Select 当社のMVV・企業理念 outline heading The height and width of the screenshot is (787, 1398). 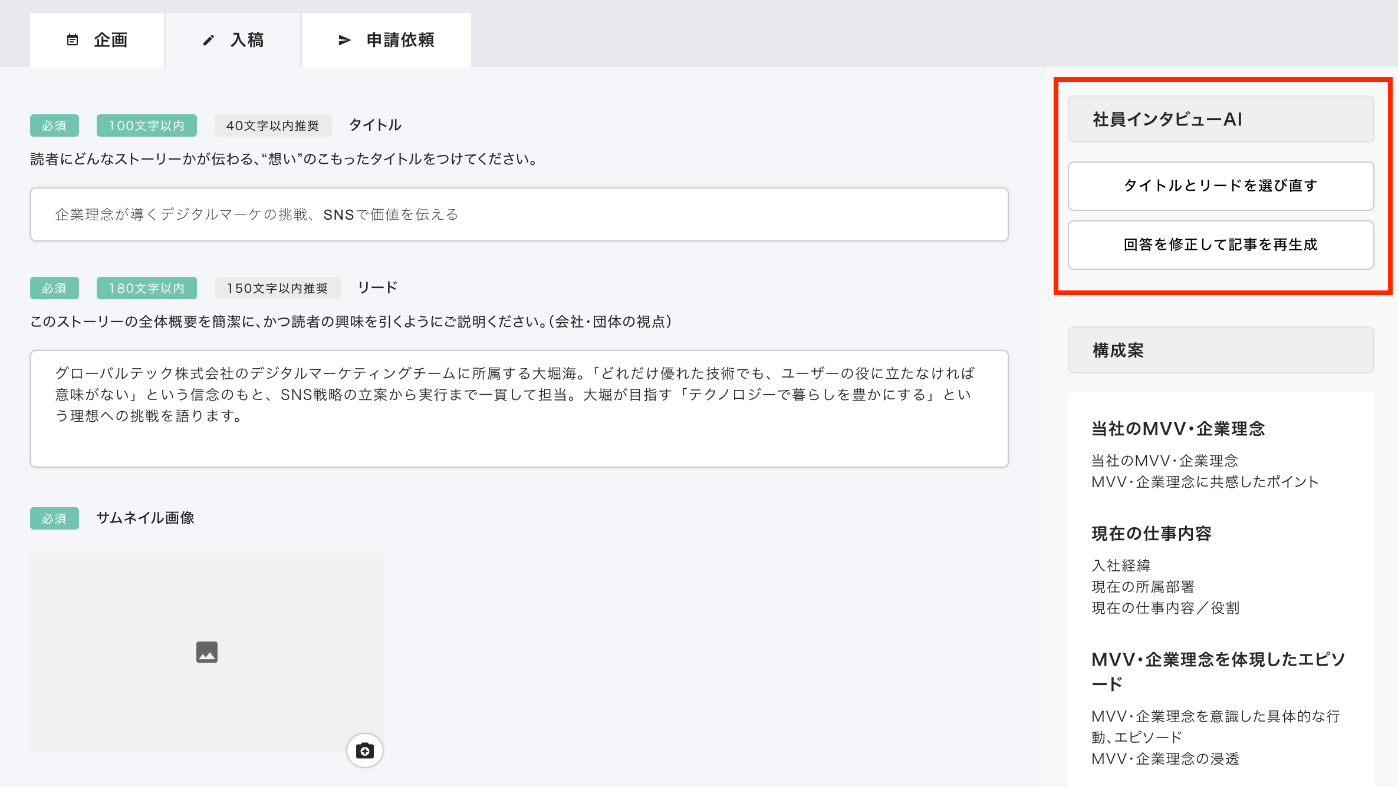(1178, 429)
